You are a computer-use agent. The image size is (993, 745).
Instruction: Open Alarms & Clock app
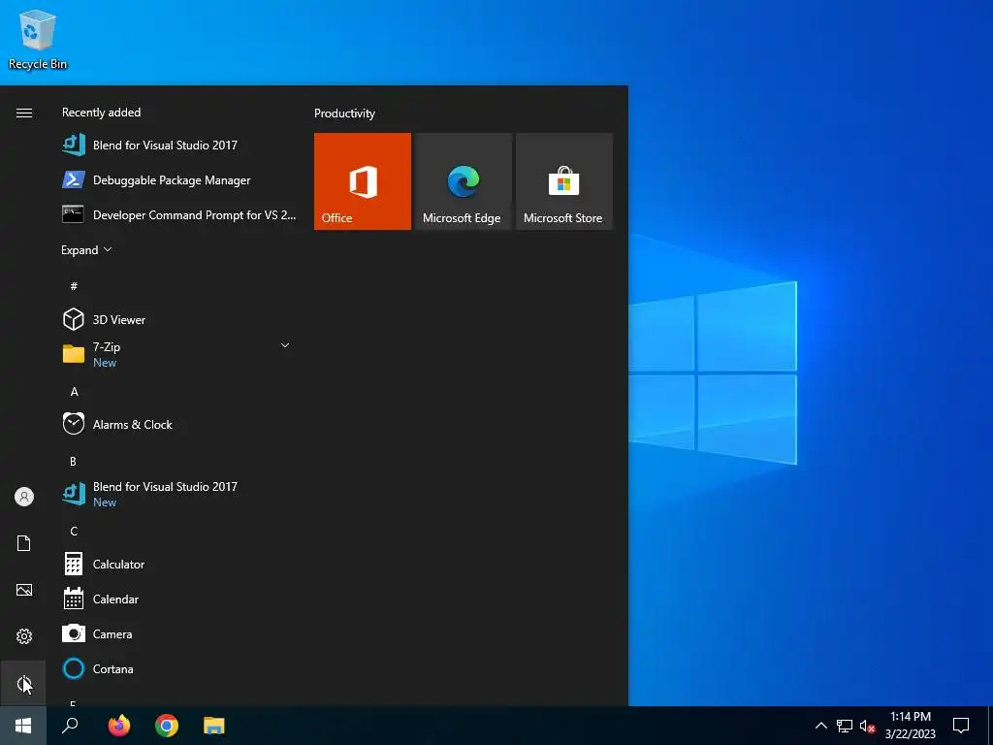(179, 425)
